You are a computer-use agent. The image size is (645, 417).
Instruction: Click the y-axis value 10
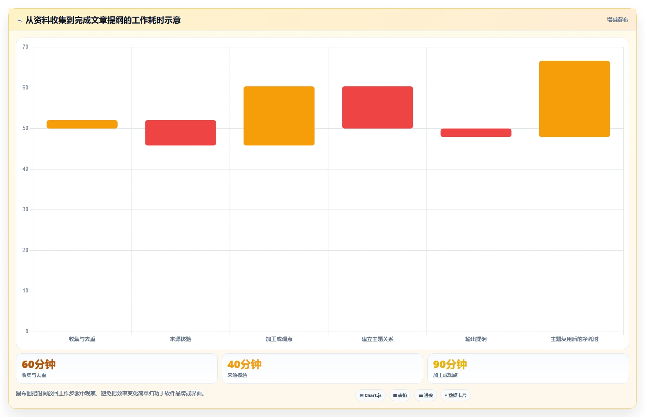(x=25, y=291)
